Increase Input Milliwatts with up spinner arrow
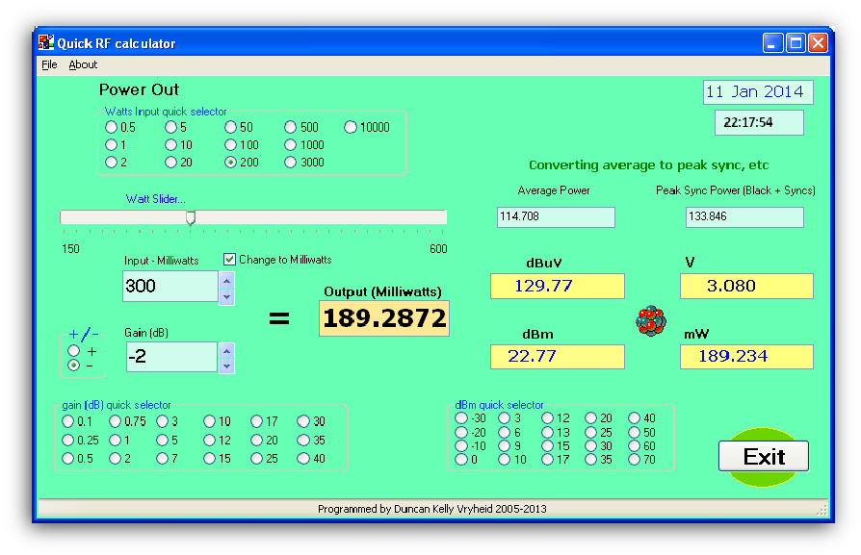 (x=227, y=280)
